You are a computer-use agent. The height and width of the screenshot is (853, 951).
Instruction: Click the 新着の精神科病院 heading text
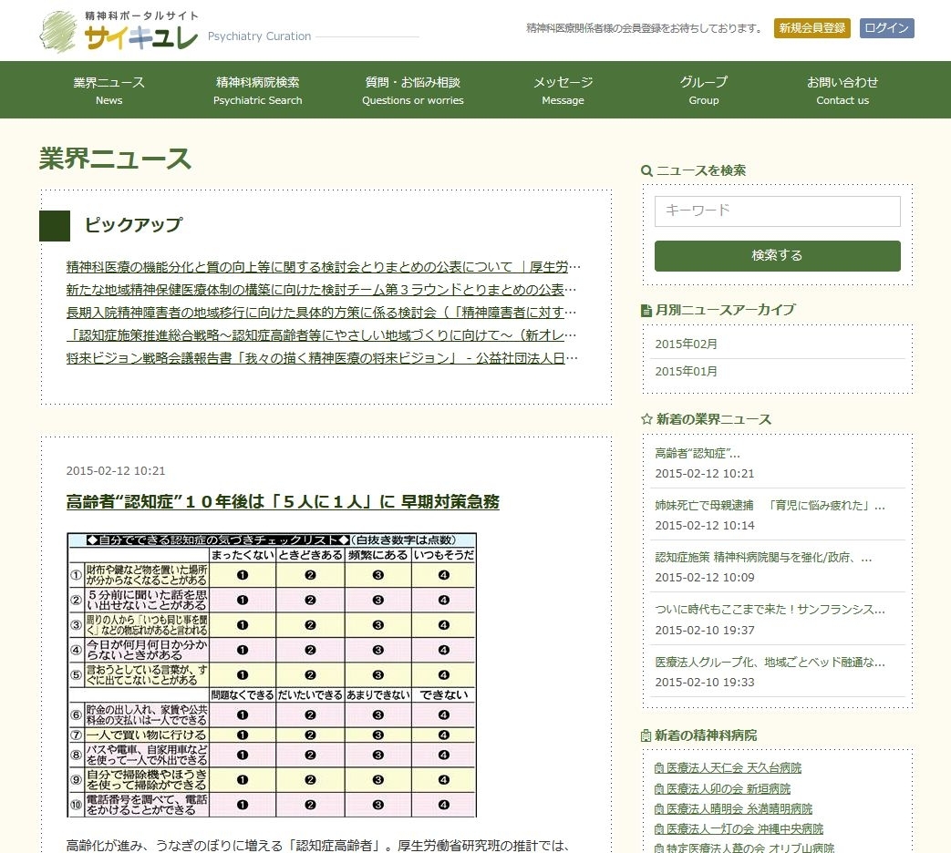(x=706, y=735)
